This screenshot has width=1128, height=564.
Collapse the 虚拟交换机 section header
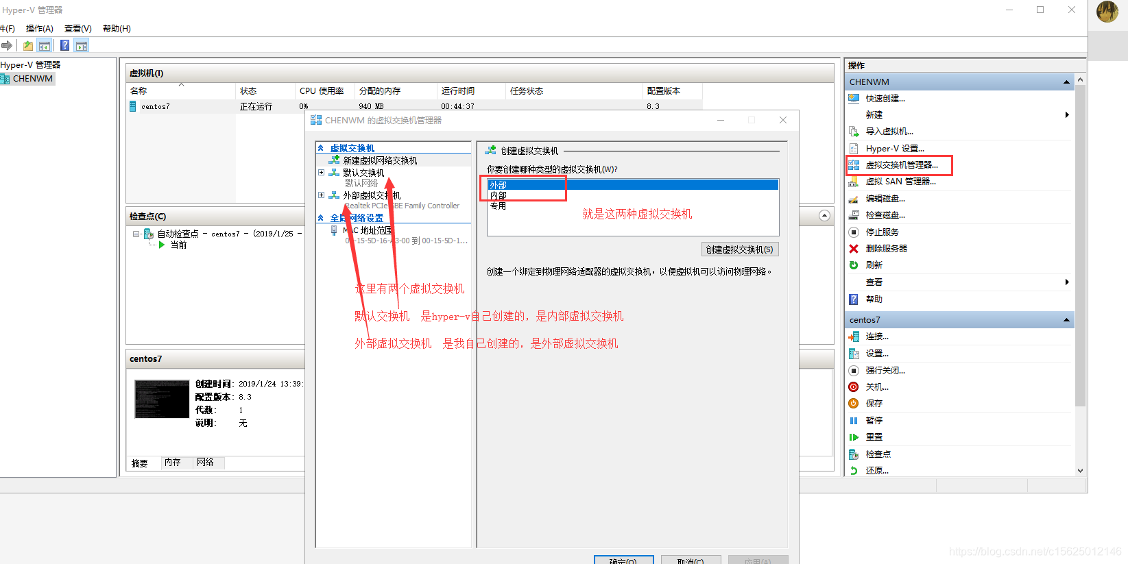[320, 148]
